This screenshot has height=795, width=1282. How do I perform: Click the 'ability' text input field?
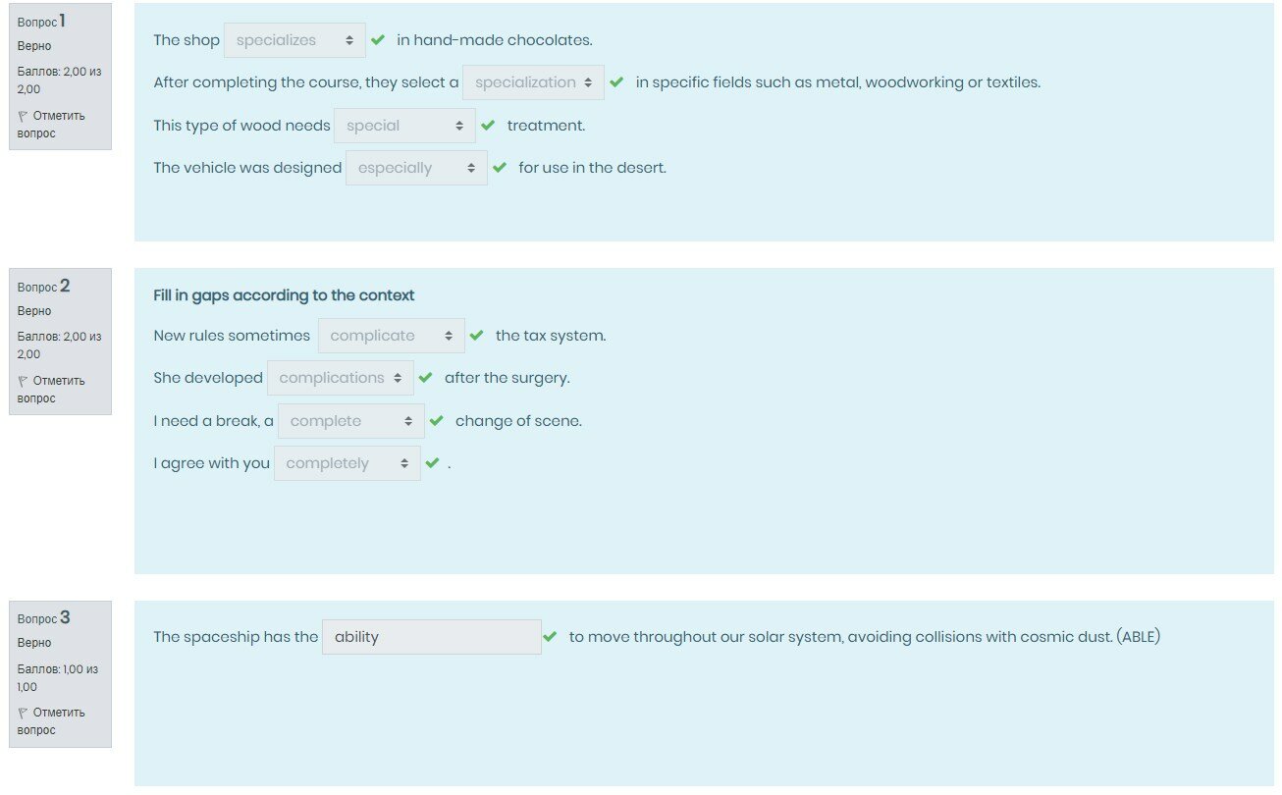(x=431, y=637)
